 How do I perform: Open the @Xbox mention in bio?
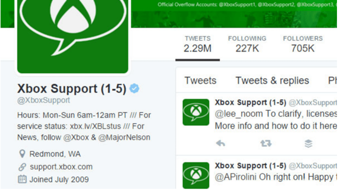76,137
